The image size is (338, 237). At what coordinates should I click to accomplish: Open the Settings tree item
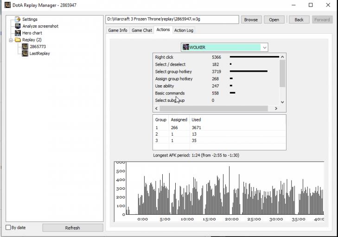30,19
